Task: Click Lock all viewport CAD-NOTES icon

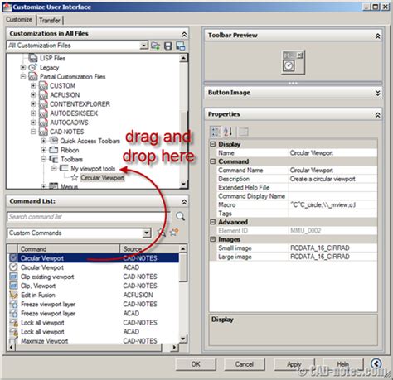Action: 13,323
